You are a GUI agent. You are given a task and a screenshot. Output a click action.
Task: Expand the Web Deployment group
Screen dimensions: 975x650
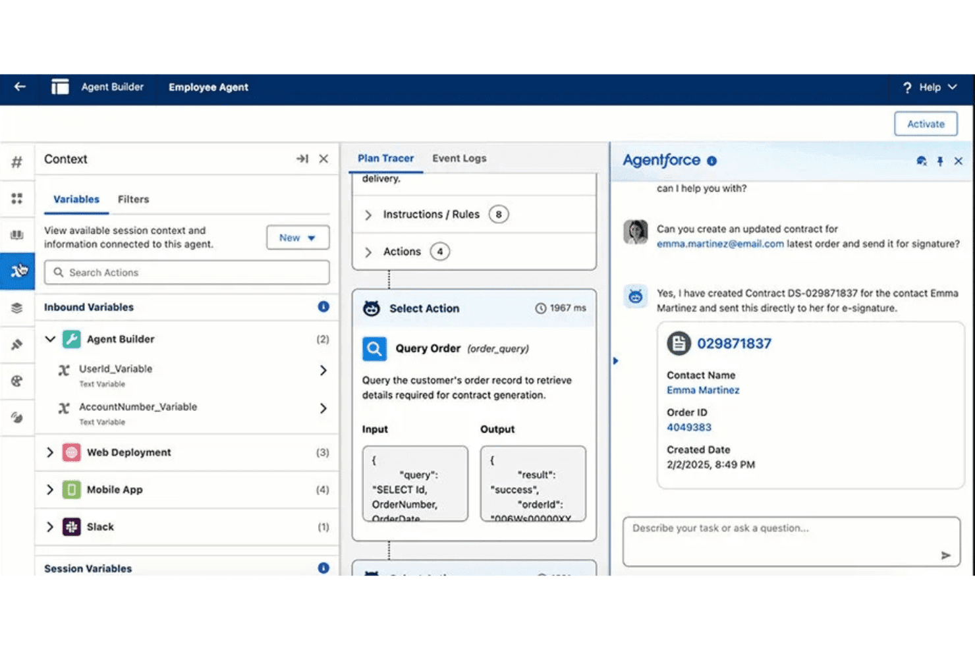(x=50, y=452)
